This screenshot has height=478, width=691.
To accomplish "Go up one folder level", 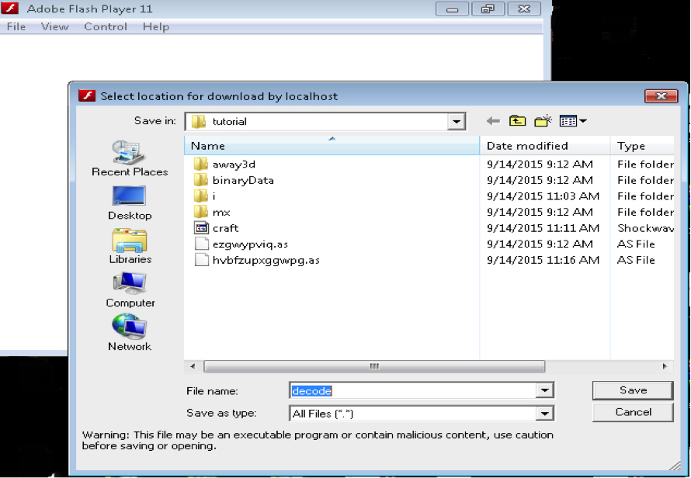I will pyautogui.click(x=517, y=121).
